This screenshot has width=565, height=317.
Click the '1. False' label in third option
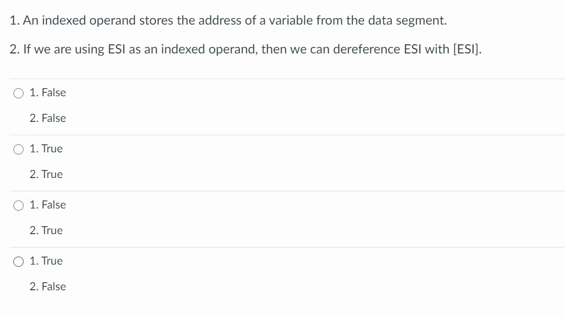pos(48,205)
